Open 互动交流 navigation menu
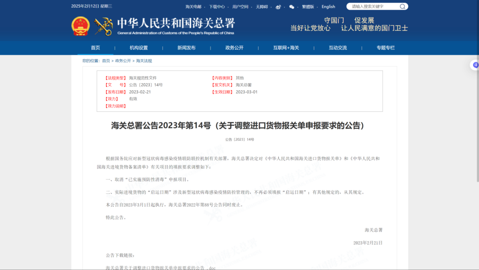 pyautogui.click(x=338, y=48)
